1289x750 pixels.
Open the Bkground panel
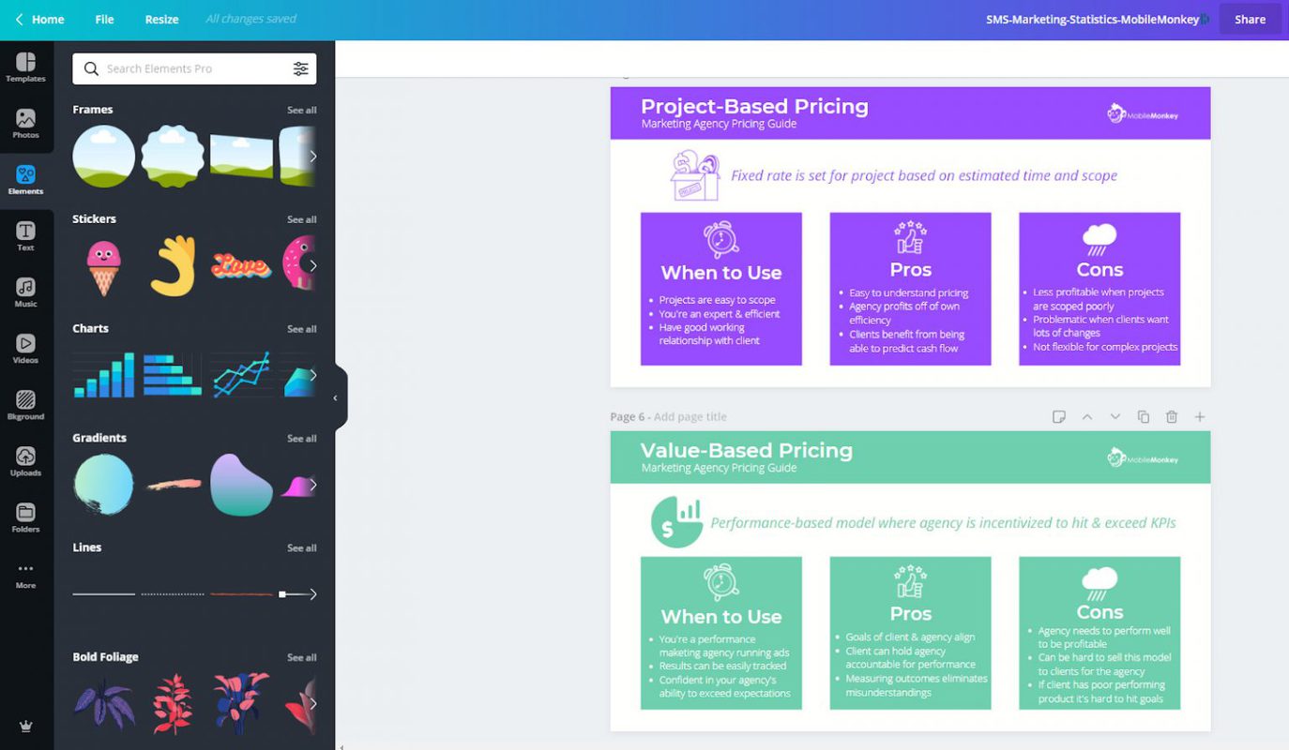25,403
